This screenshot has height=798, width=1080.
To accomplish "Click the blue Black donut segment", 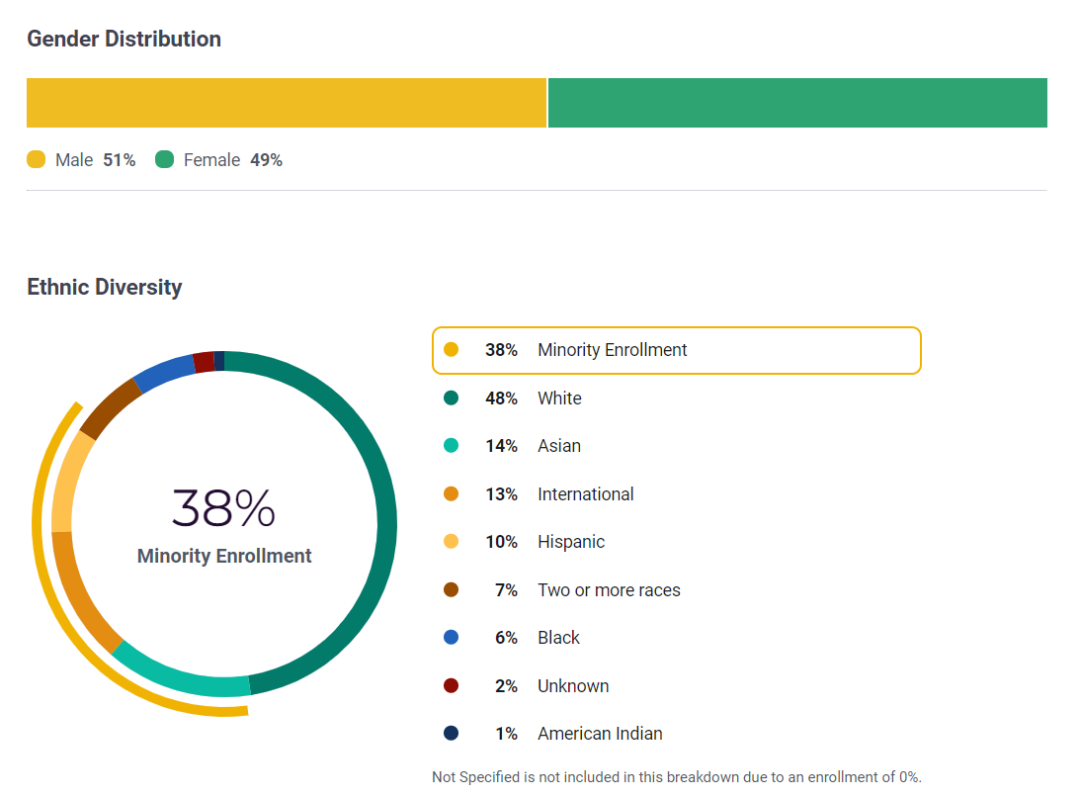I will click(x=164, y=371).
